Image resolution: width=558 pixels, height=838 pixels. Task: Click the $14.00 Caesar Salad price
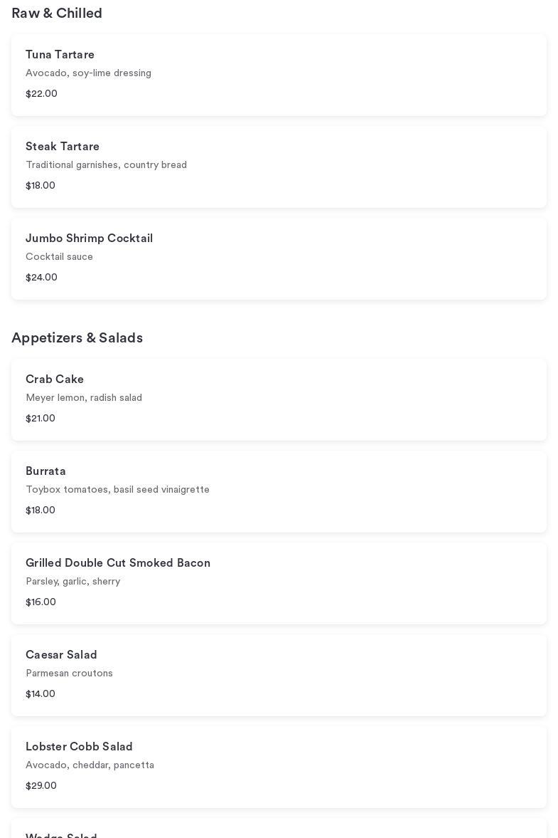tap(41, 694)
